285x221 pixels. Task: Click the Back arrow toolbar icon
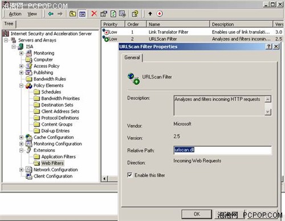point(51,14)
